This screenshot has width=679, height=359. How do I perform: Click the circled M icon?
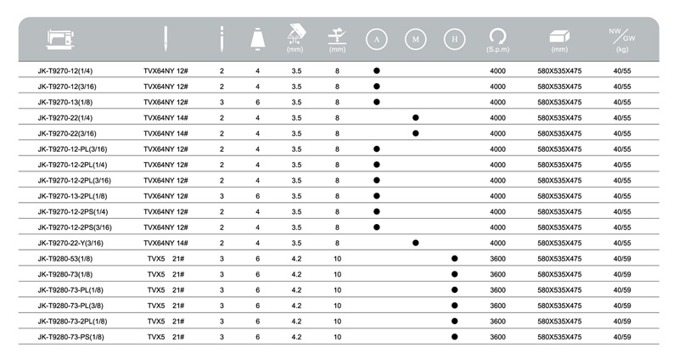click(415, 38)
